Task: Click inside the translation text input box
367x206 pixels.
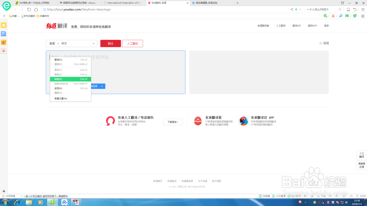Action: pos(116,72)
